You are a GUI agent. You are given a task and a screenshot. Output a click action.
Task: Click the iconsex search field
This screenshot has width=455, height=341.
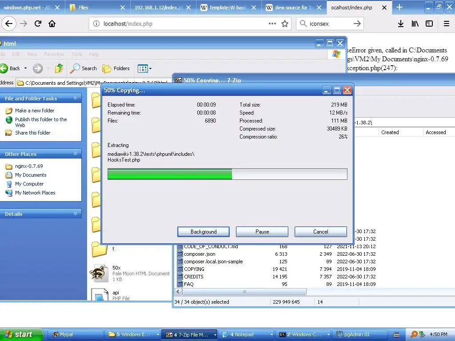click(329, 24)
